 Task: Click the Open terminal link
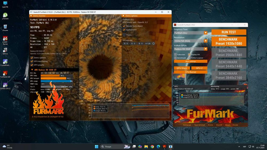199,125
